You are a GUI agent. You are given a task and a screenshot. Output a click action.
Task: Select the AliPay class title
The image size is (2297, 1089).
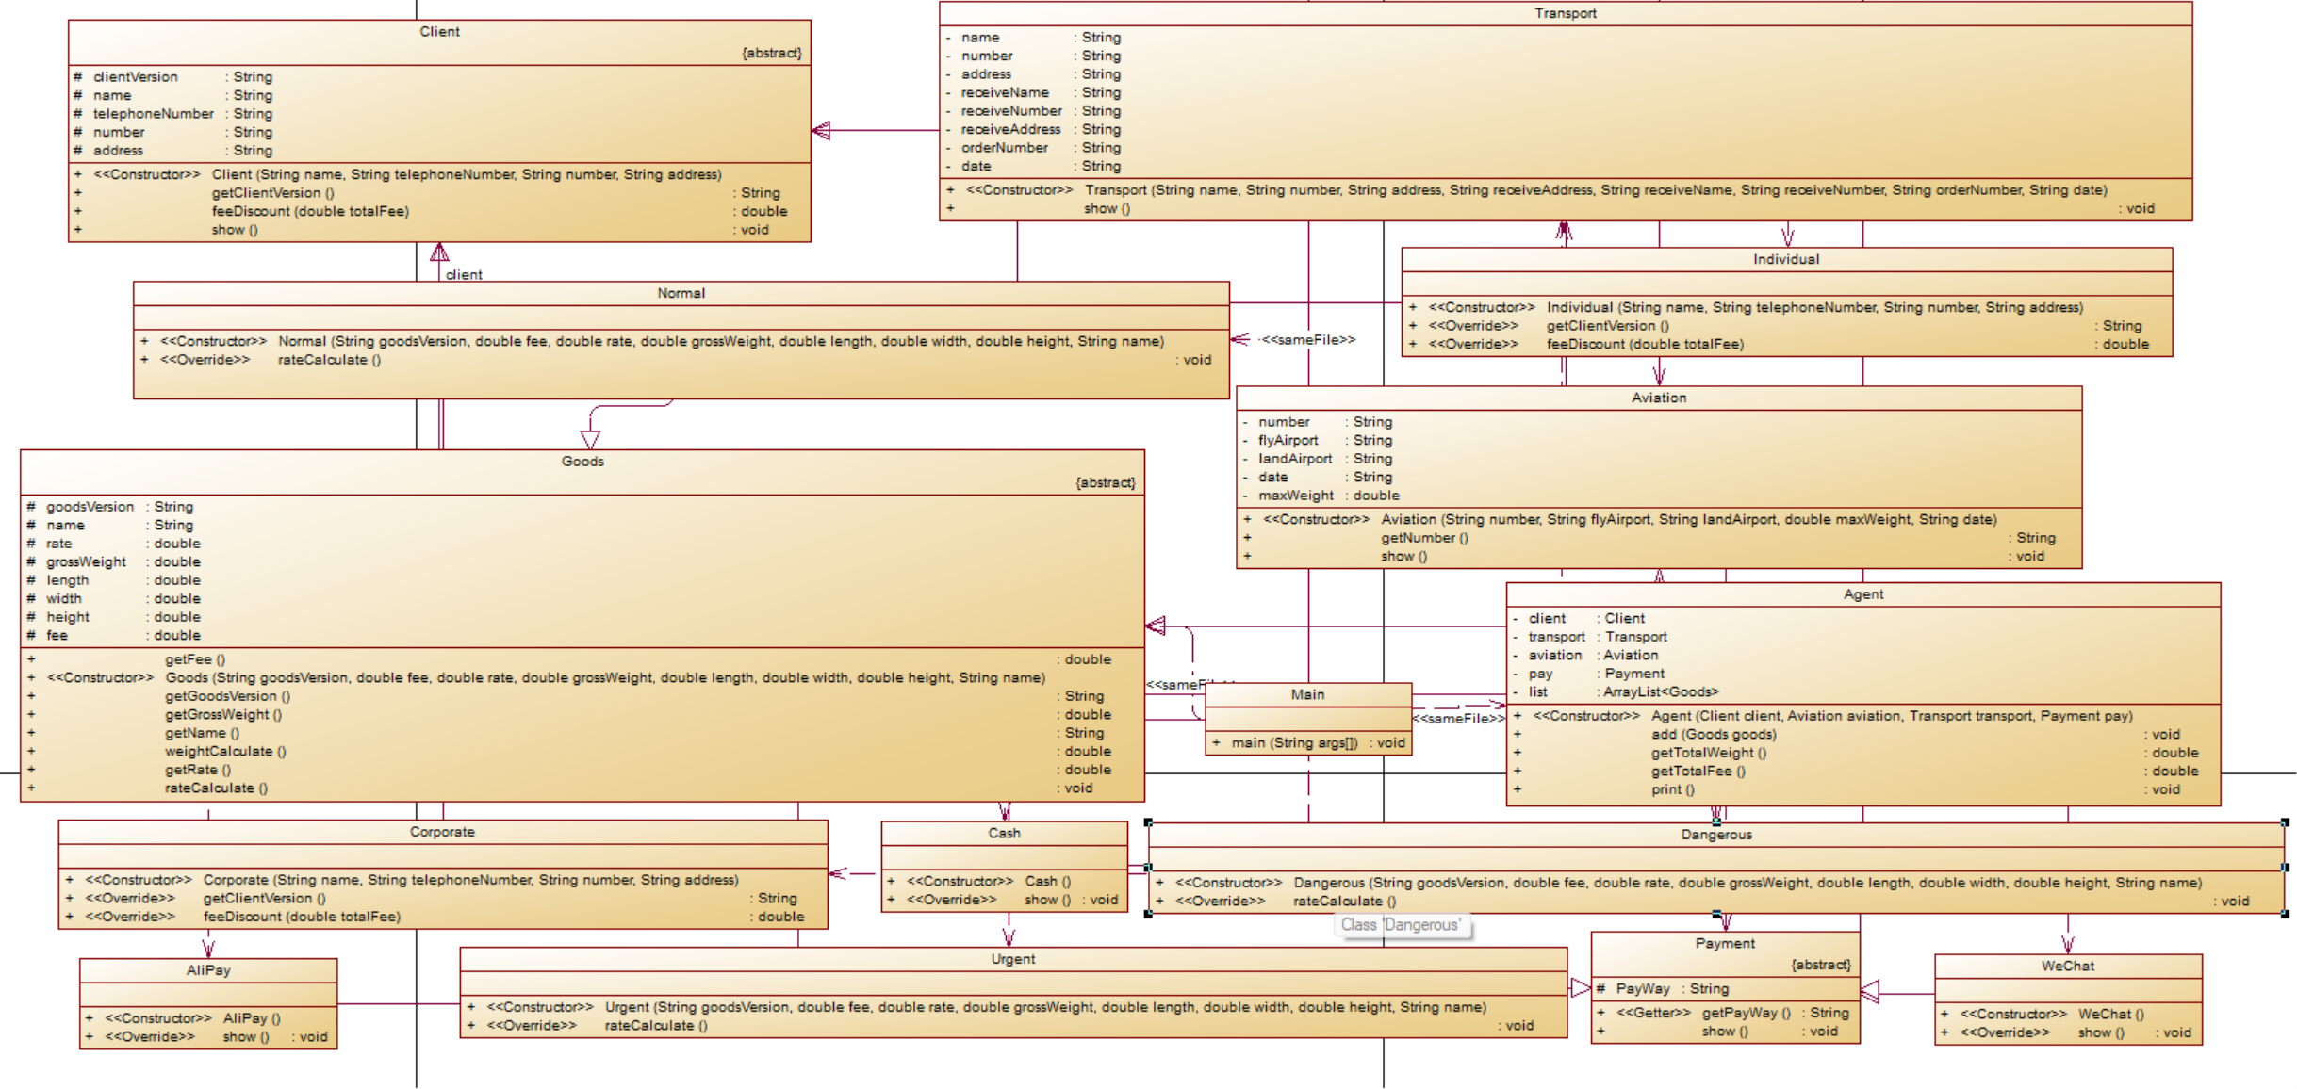pos(208,970)
